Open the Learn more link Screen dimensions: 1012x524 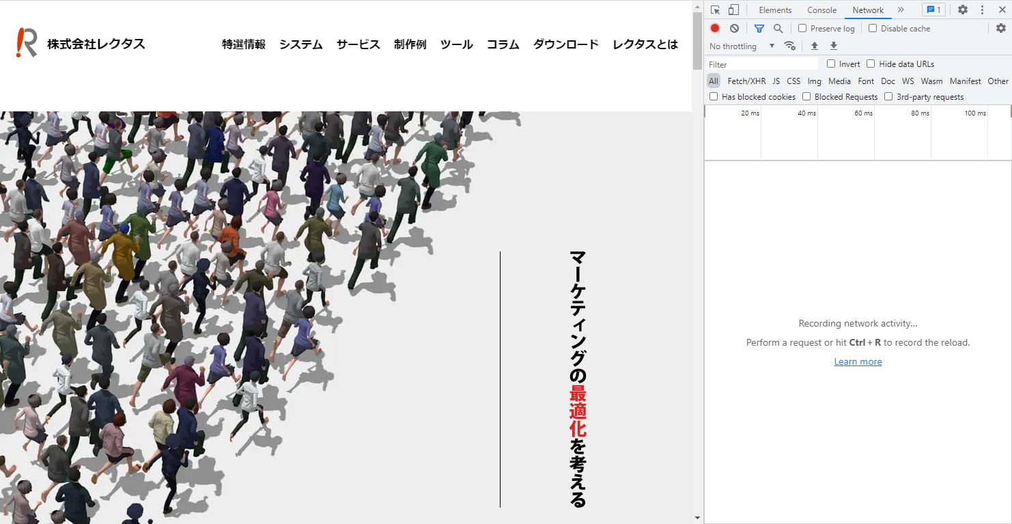pos(858,361)
